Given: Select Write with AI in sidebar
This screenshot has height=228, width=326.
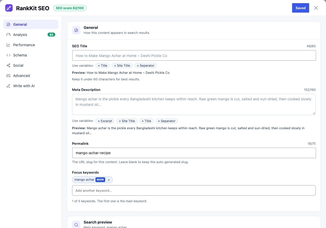Looking at the screenshot, I should coord(31,86).
